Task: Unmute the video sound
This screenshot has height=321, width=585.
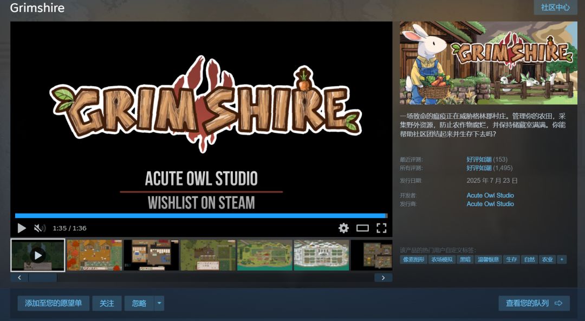Action: point(40,228)
